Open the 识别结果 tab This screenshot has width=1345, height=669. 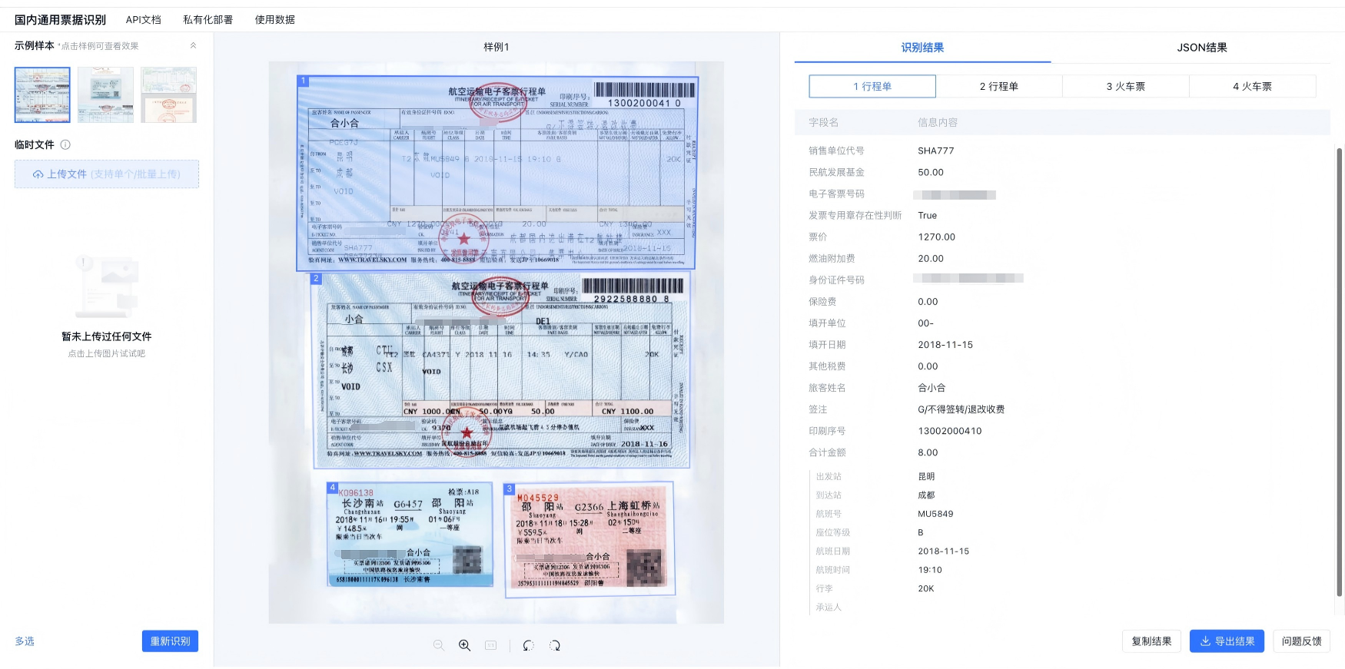[x=922, y=48]
